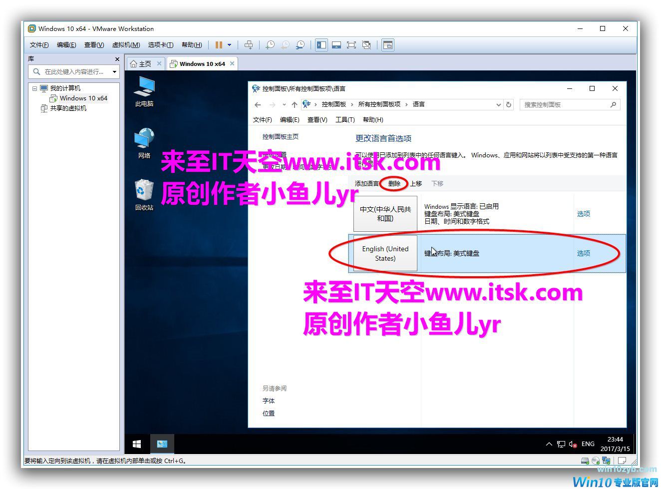661x489 pixels.
Task: Open VMware 编辑(E) menu
Action: pyautogui.click(x=66, y=45)
